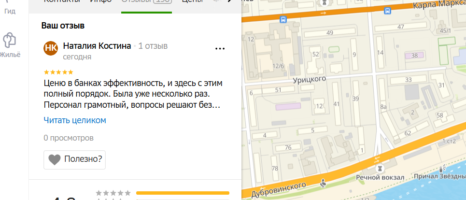This screenshot has width=466, height=200.
Task: Select building 41 on the map
Action: coord(336,104)
